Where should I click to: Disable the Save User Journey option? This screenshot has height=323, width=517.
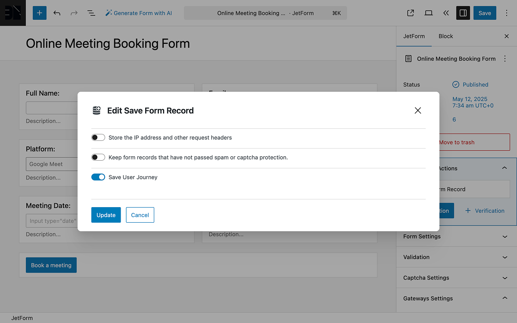98,177
